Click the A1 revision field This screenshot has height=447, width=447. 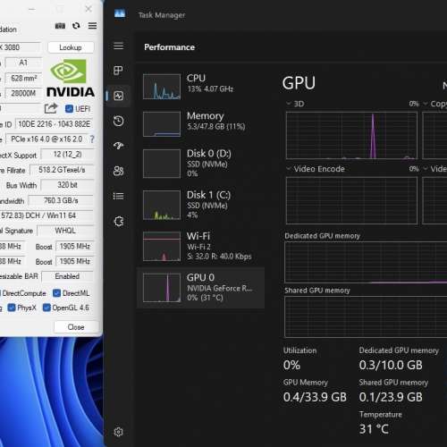[x=23, y=63]
